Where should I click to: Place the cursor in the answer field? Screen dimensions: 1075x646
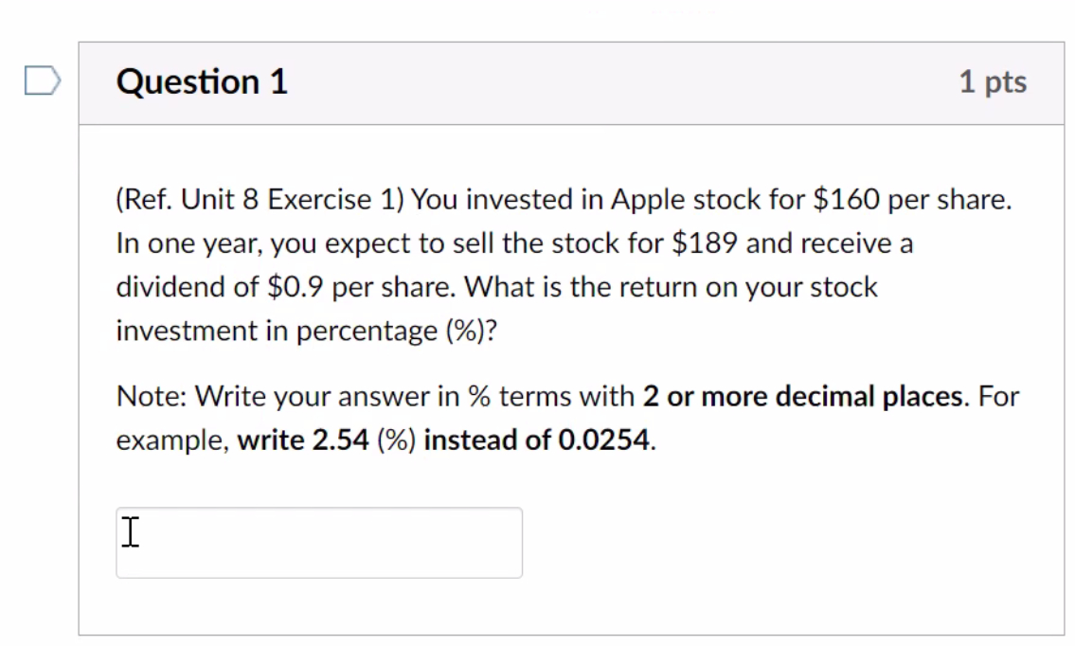(318, 542)
